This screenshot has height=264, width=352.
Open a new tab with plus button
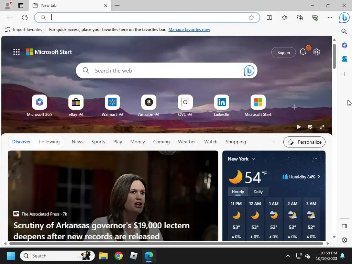(117, 5)
